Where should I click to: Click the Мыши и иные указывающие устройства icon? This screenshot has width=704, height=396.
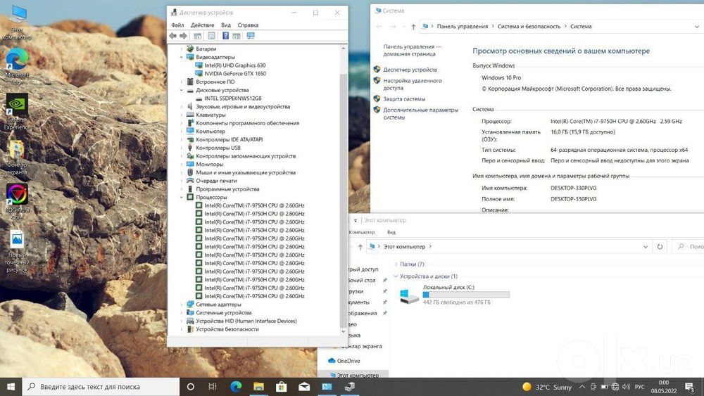tap(190, 172)
